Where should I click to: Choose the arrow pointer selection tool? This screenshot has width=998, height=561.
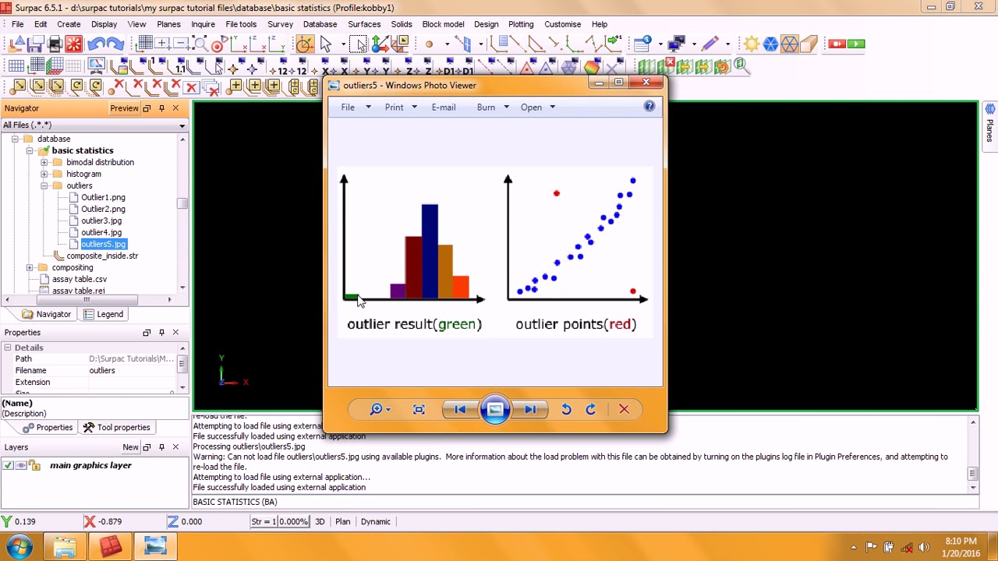click(x=326, y=44)
